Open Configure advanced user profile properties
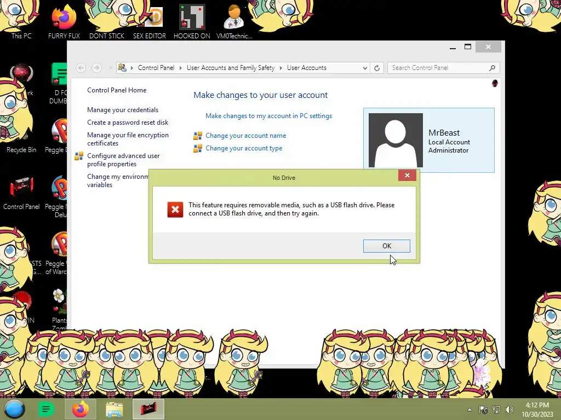 click(123, 160)
